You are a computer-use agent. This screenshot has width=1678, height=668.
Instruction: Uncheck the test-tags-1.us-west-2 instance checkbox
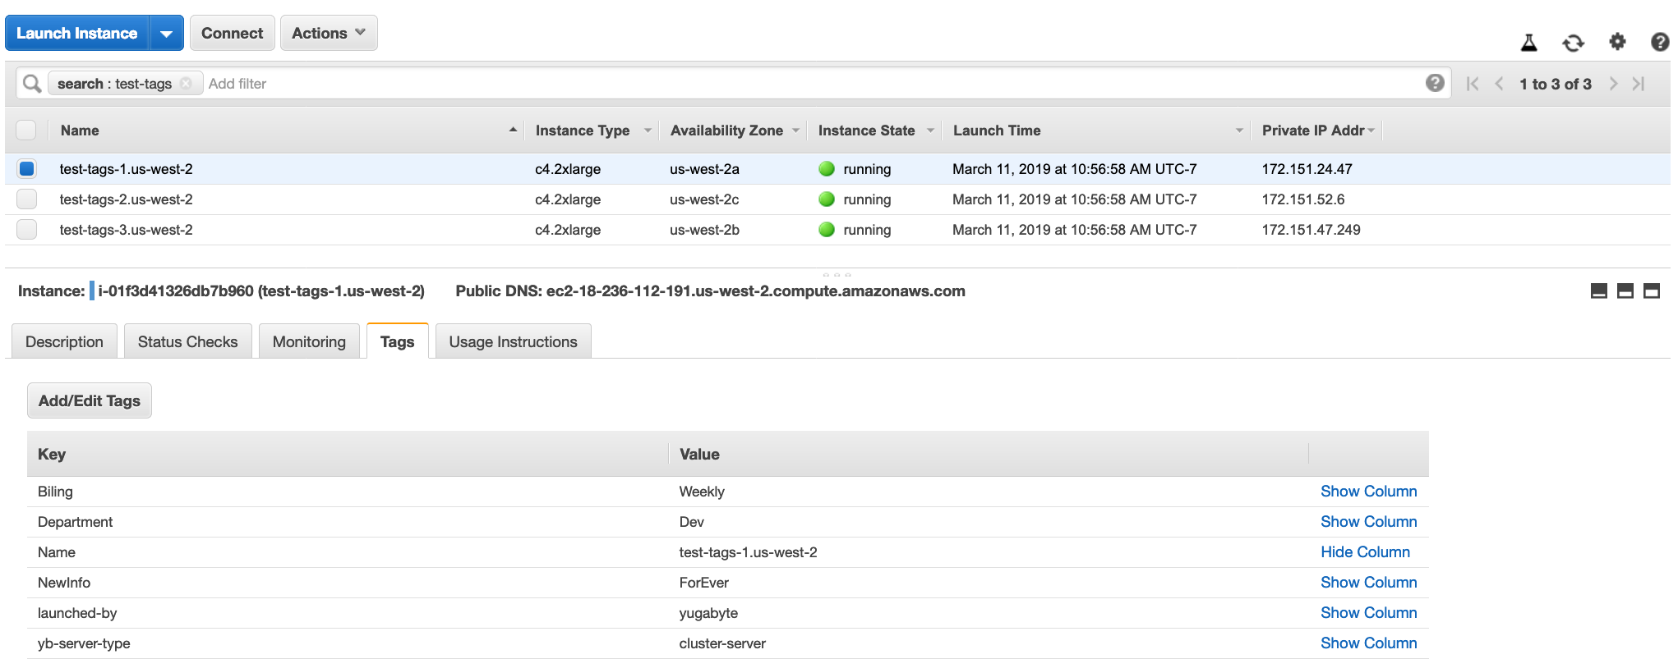27,169
